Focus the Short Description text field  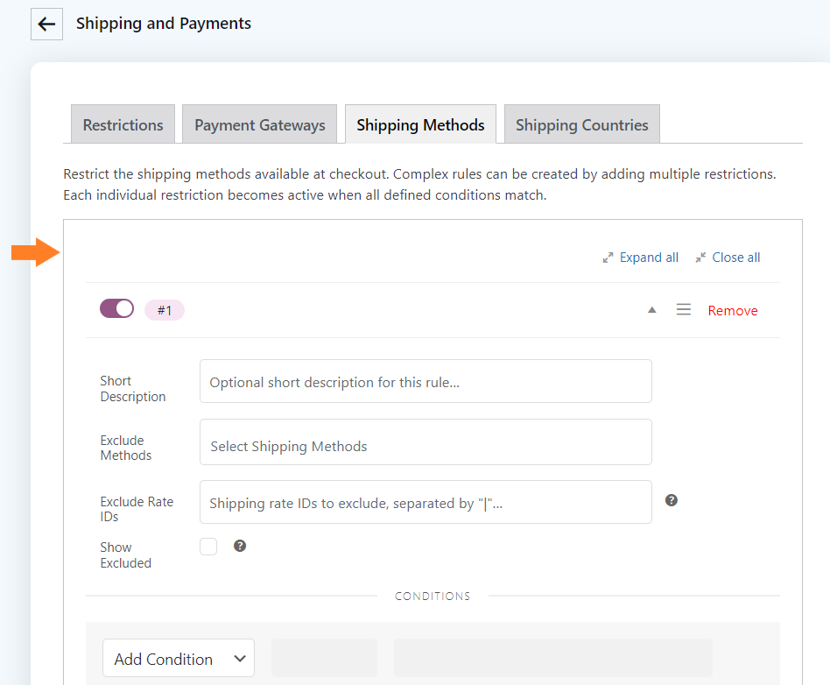click(x=426, y=381)
